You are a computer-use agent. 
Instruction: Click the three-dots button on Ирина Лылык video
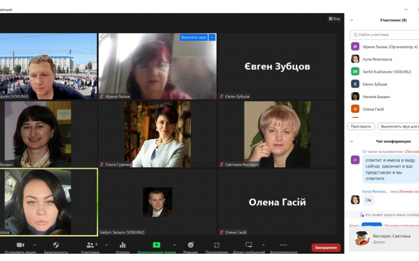[x=212, y=38]
